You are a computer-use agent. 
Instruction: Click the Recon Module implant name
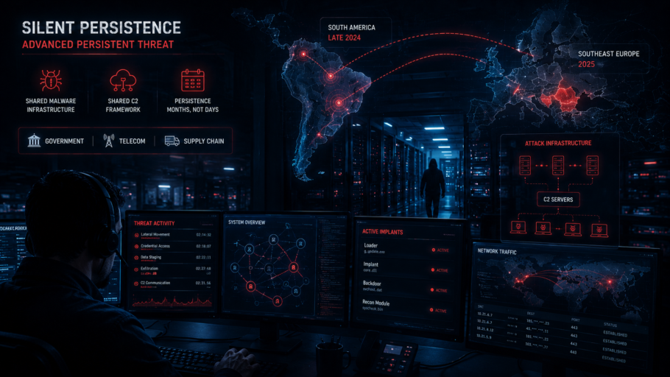375,303
